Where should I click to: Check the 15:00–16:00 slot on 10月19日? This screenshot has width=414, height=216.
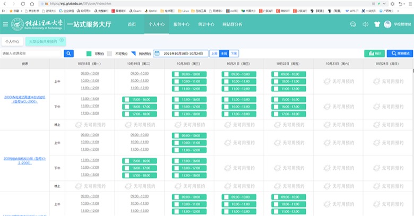[x=126, y=99]
